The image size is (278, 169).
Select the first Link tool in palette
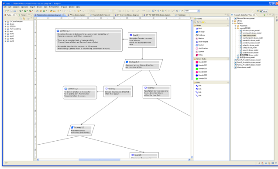(x=199, y=86)
